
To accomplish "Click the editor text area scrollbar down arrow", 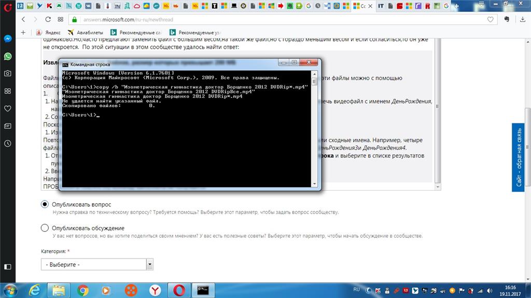I will pyautogui.click(x=438, y=187).
